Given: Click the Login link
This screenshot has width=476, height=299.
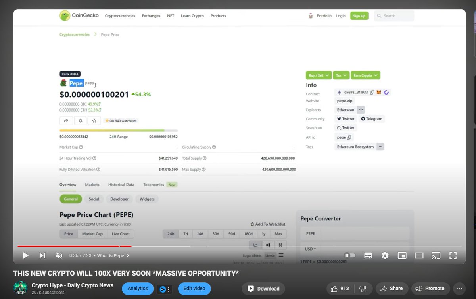Looking at the screenshot, I should [341, 16].
